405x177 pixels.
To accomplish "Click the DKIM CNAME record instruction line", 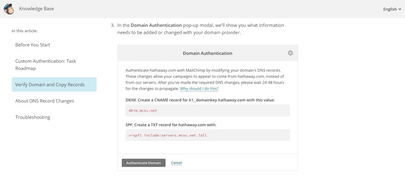I will 200,100.
